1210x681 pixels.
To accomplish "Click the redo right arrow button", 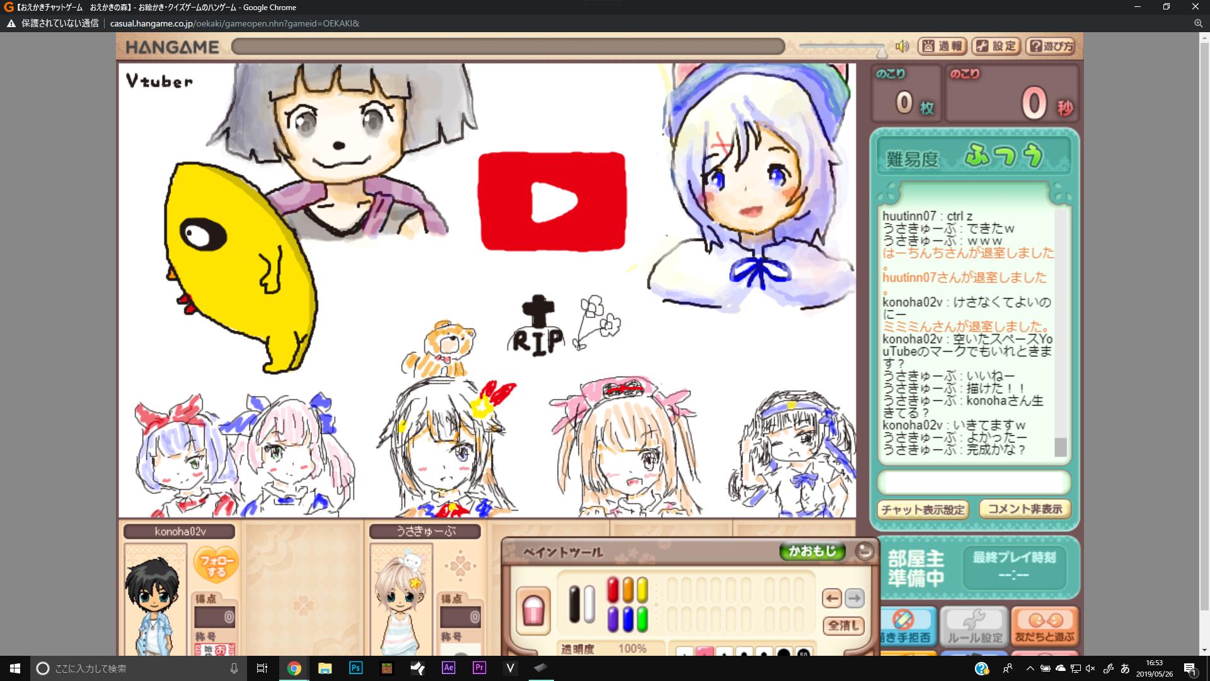I will point(855,598).
